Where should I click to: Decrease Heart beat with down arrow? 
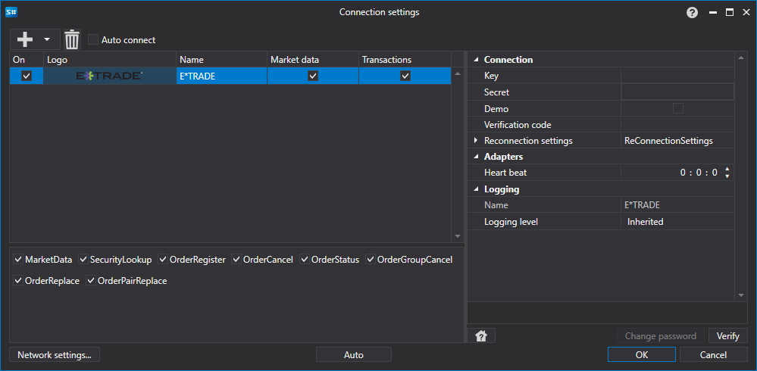[727, 176]
